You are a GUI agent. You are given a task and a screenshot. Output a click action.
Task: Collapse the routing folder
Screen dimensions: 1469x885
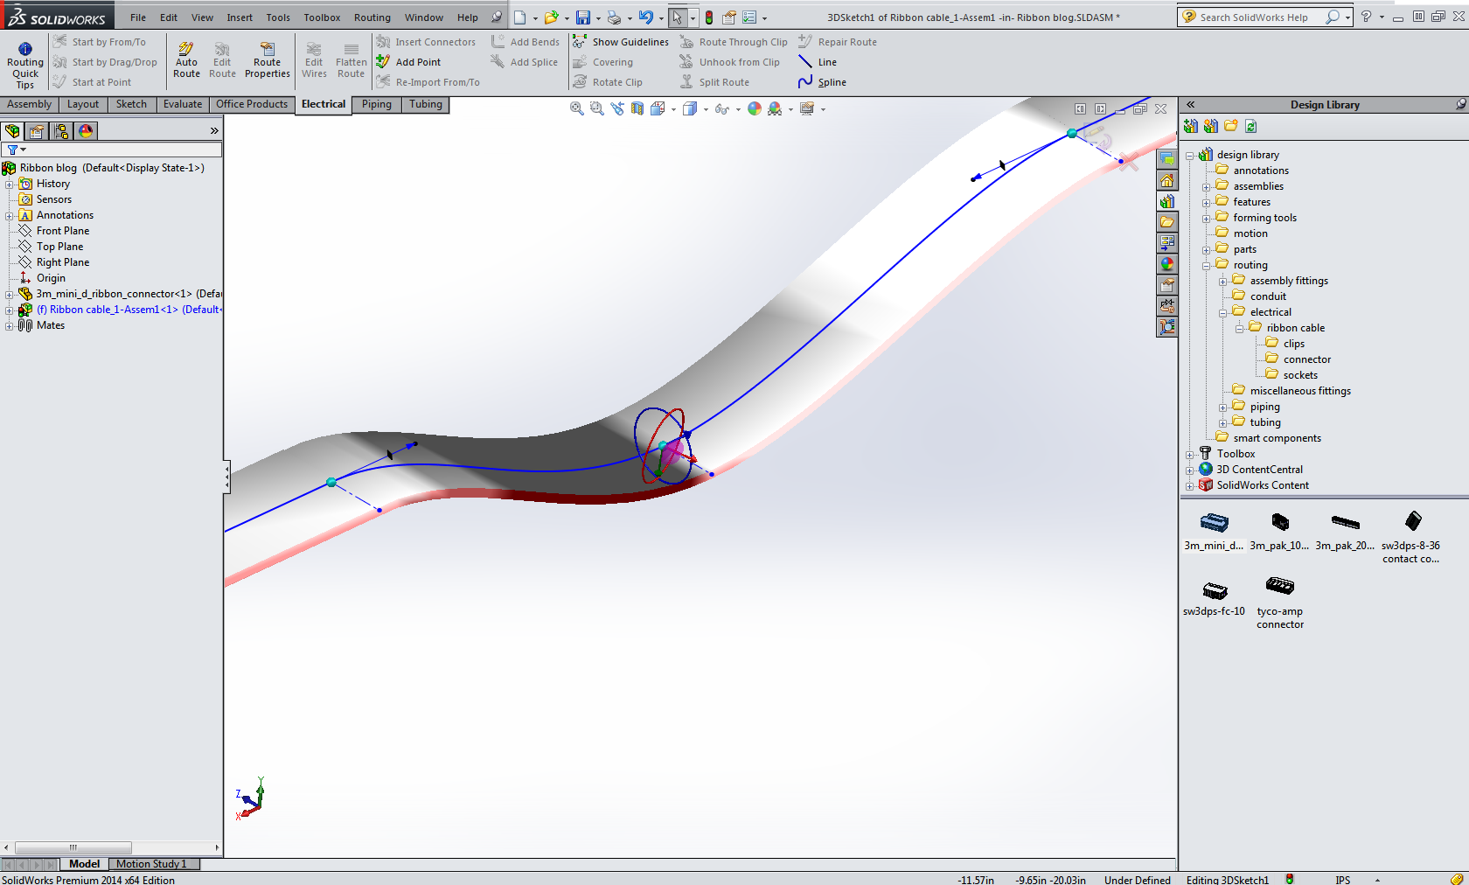click(1206, 265)
